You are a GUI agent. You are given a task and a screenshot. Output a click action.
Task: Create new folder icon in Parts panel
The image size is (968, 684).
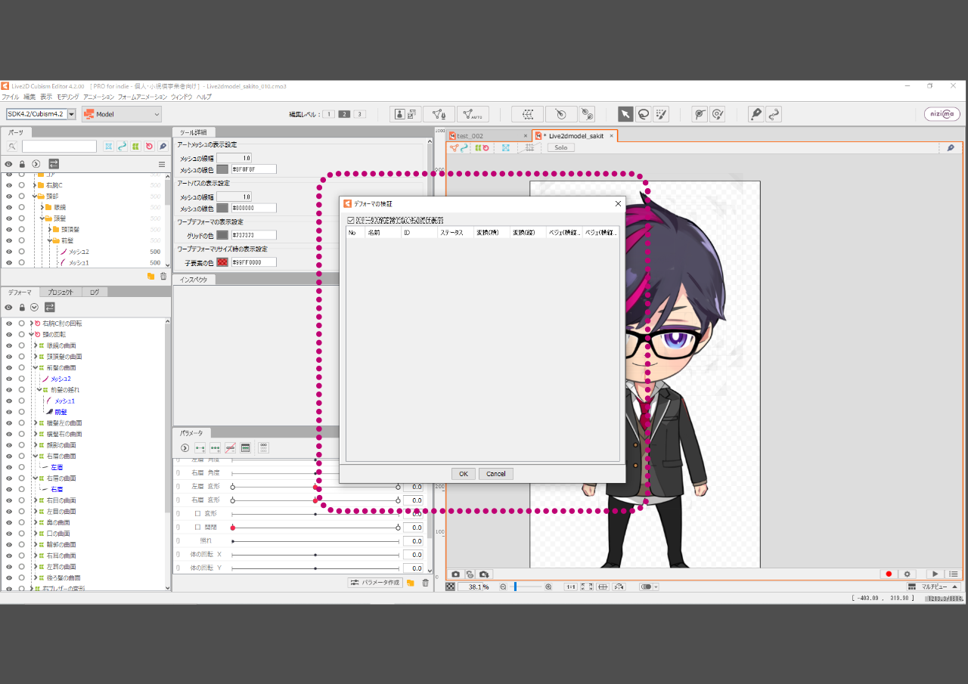pyautogui.click(x=150, y=276)
